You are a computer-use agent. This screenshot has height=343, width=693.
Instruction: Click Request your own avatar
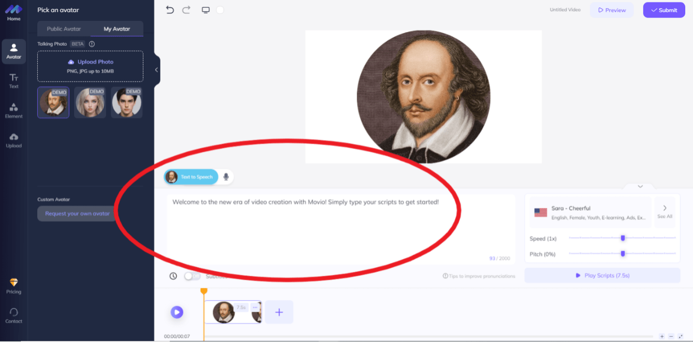point(77,214)
